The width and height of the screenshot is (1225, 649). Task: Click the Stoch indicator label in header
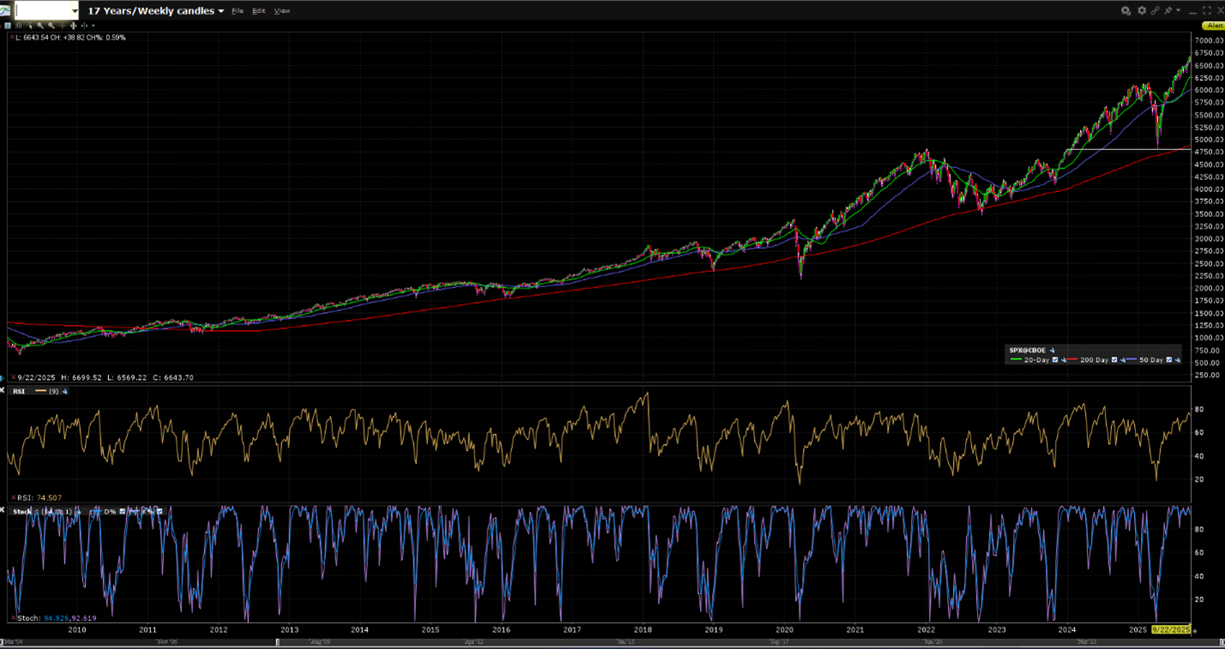pyautogui.click(x=21, y=512)
